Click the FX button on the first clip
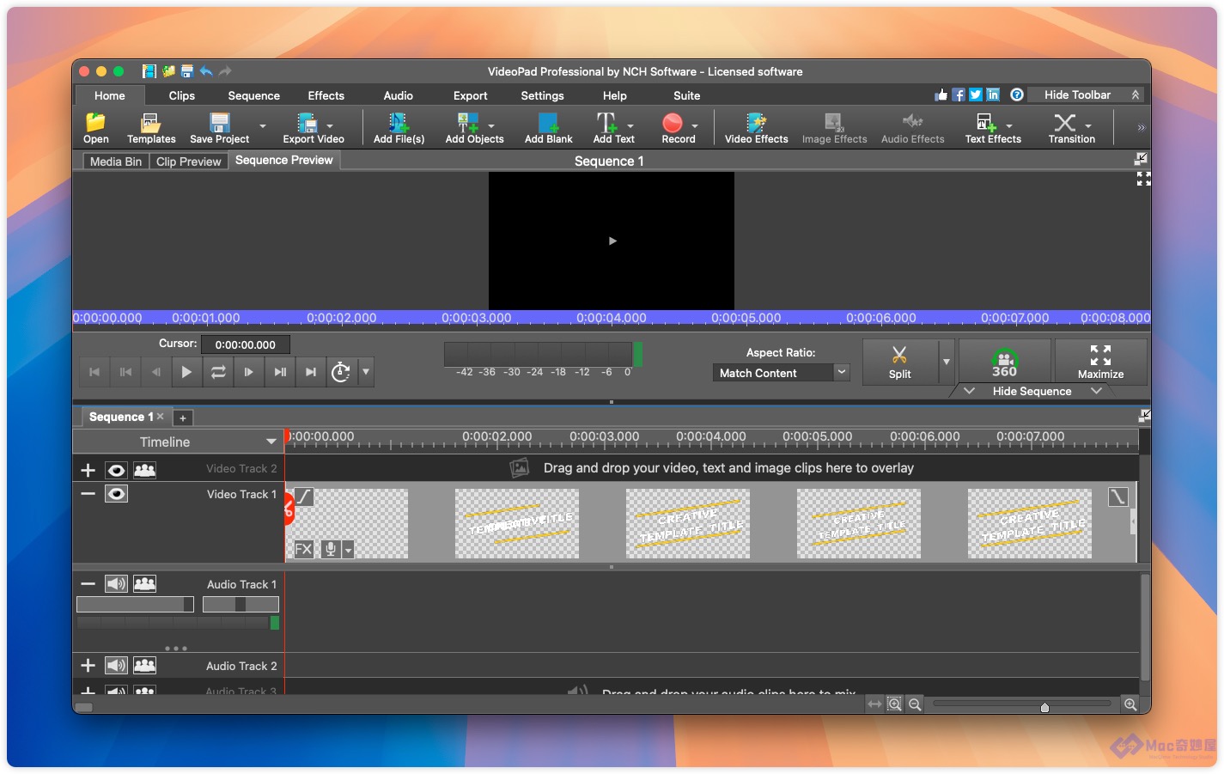The image size is (1224, 774). pos(303,549)
